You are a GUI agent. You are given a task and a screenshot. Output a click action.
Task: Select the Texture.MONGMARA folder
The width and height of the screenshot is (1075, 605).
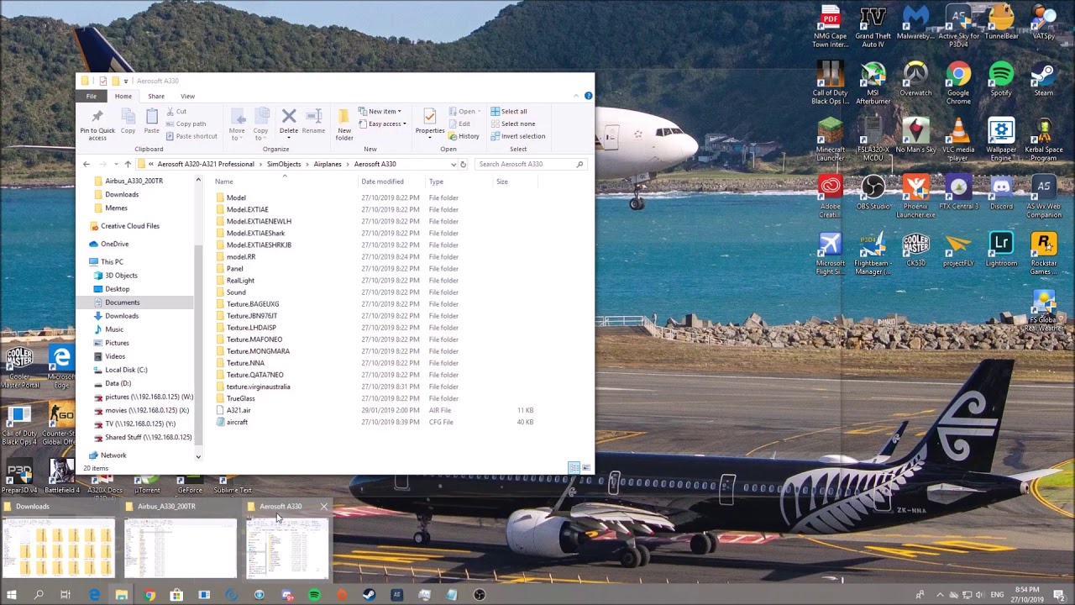[258, 351]
